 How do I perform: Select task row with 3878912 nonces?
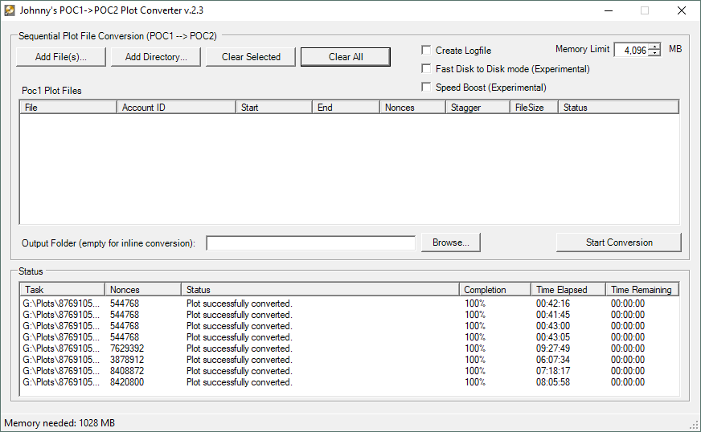pyautogui.click(x=349, y=360)
